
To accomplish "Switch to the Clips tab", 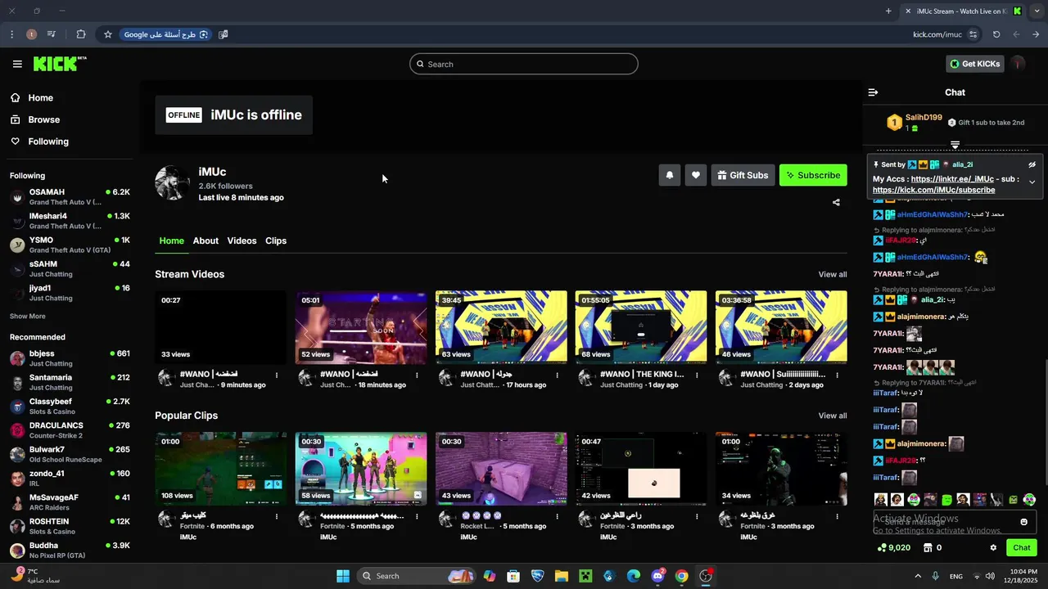I will [276, 241].
